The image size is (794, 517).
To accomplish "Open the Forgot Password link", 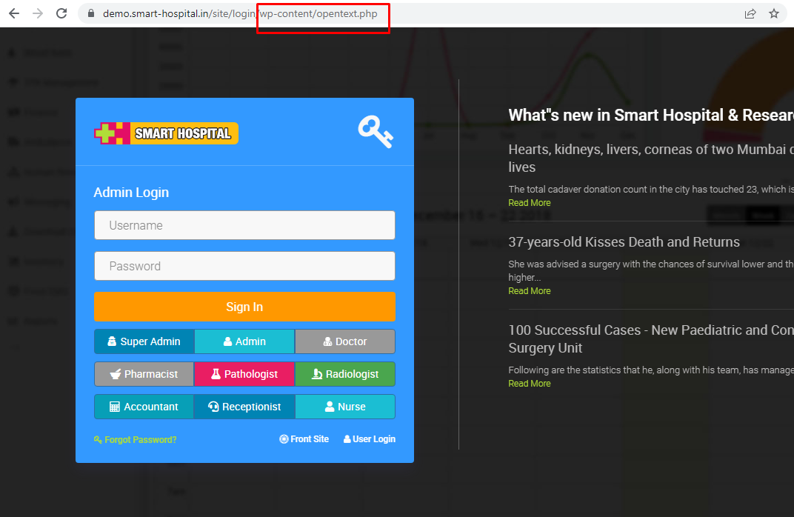I will tap(136, 439).
